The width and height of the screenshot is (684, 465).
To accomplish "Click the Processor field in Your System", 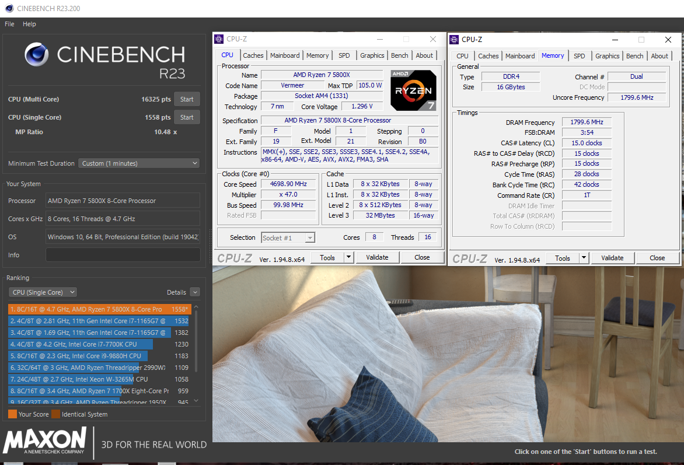I will 123,201.
